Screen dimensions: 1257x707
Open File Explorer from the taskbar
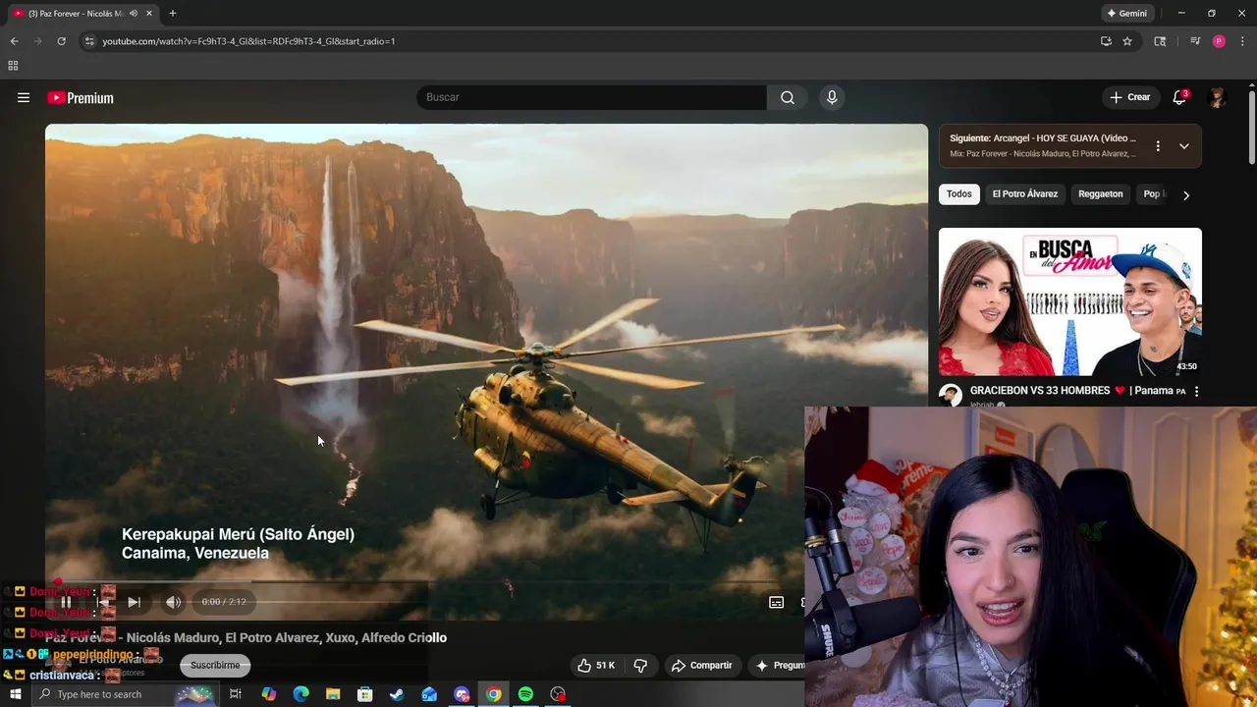333,694
